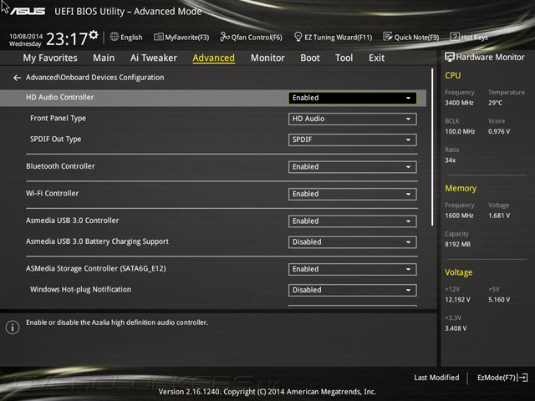This screenshot has height=401, width=535.
Task: Click the Last Modified button
Action: pyautogui.click(x=436, y=378)
